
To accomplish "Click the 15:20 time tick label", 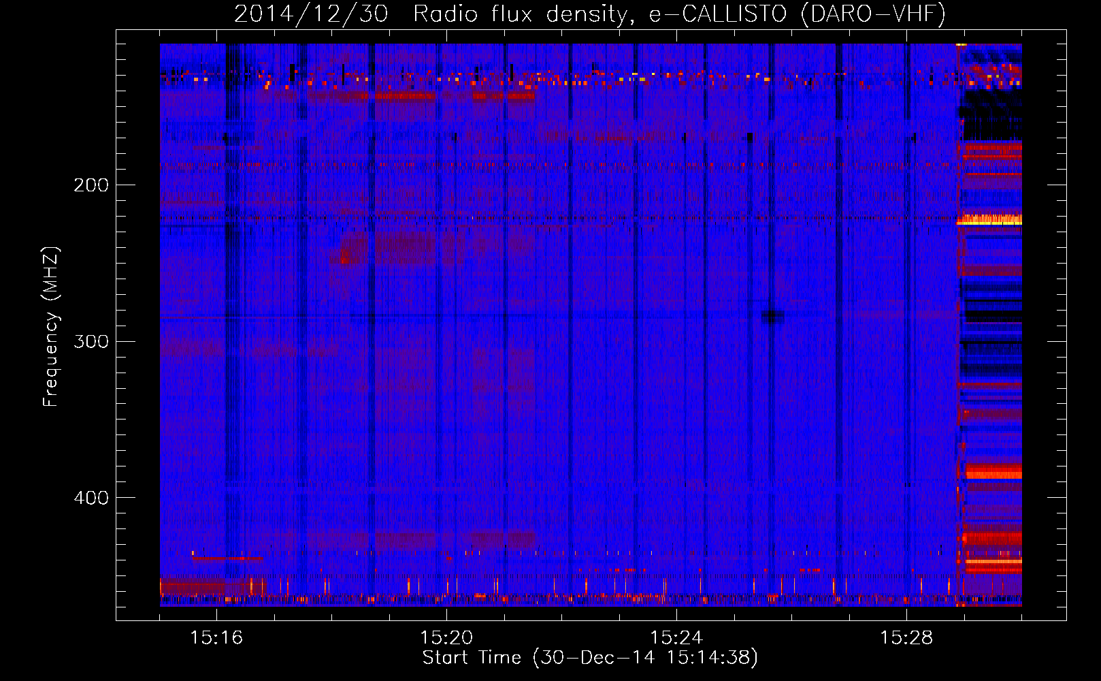I will (x=446, y=637).
